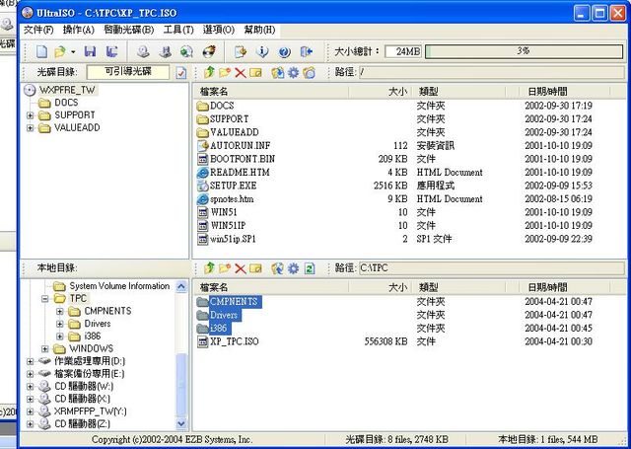Click the local 路徑 field showing C:\TPC

(x=491, y=268)
